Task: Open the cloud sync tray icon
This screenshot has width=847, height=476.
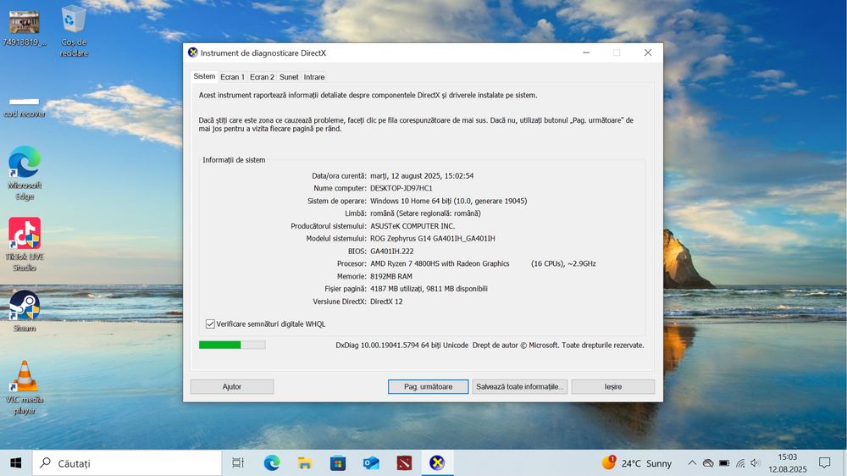Action: pyautogui.click(x=708, y=463)
